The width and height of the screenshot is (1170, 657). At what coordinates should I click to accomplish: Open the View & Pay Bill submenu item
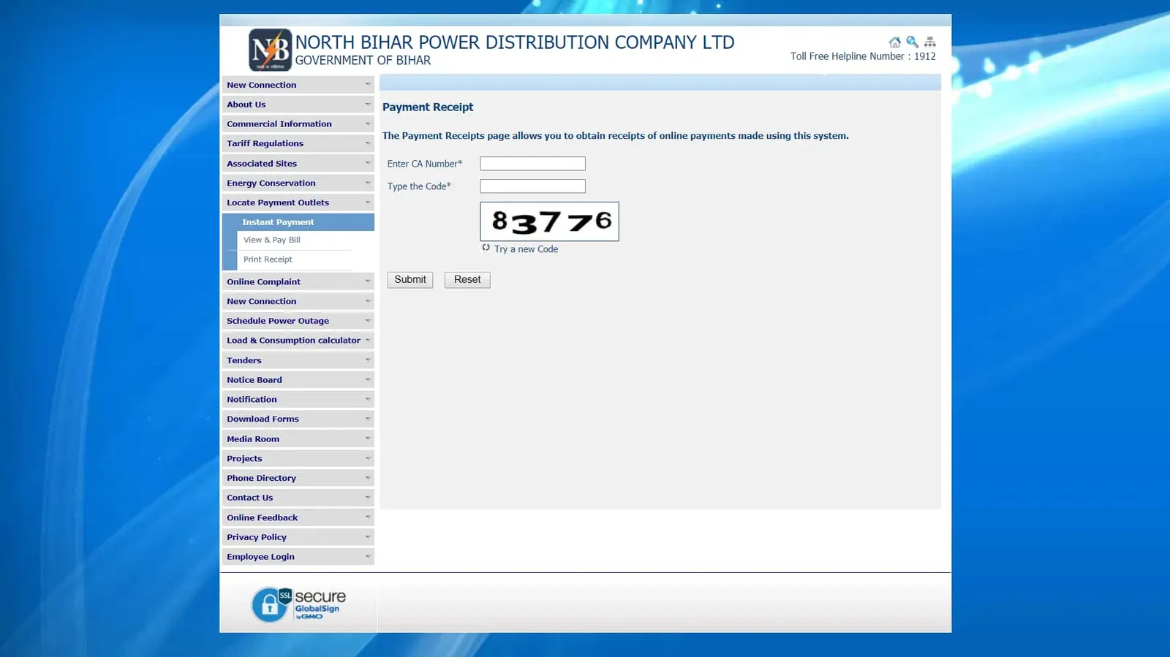(x=272, y=240)
